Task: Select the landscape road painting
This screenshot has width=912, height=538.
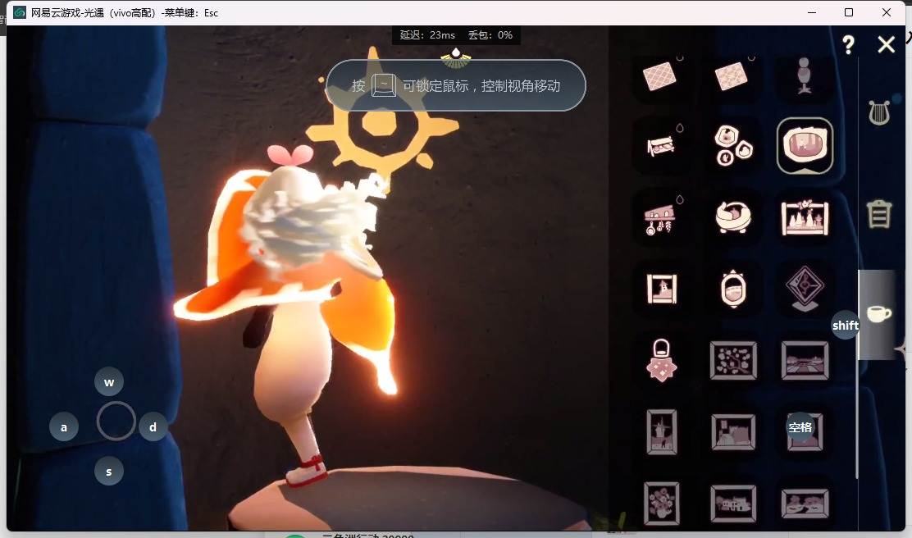Action: point(805,361)
